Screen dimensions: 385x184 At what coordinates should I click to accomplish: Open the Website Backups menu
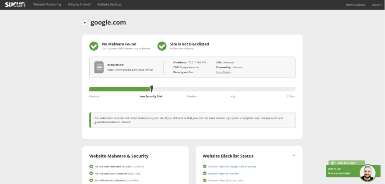[x=109, y=4]
